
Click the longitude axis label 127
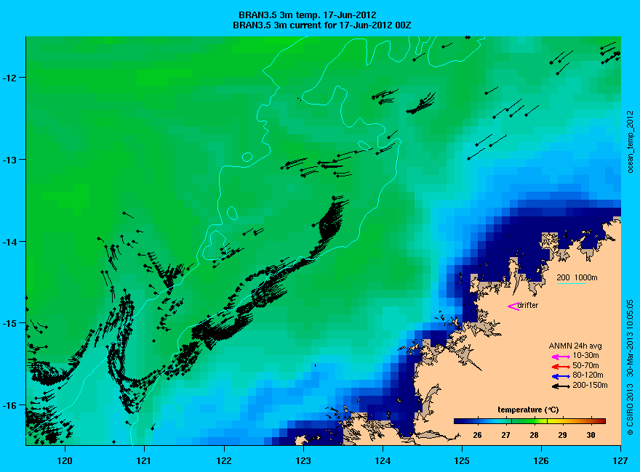tap(620, 461)
